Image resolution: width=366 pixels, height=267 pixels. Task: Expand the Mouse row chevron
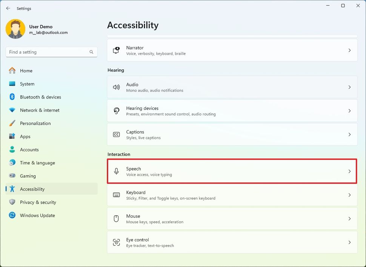coord(349,219)
